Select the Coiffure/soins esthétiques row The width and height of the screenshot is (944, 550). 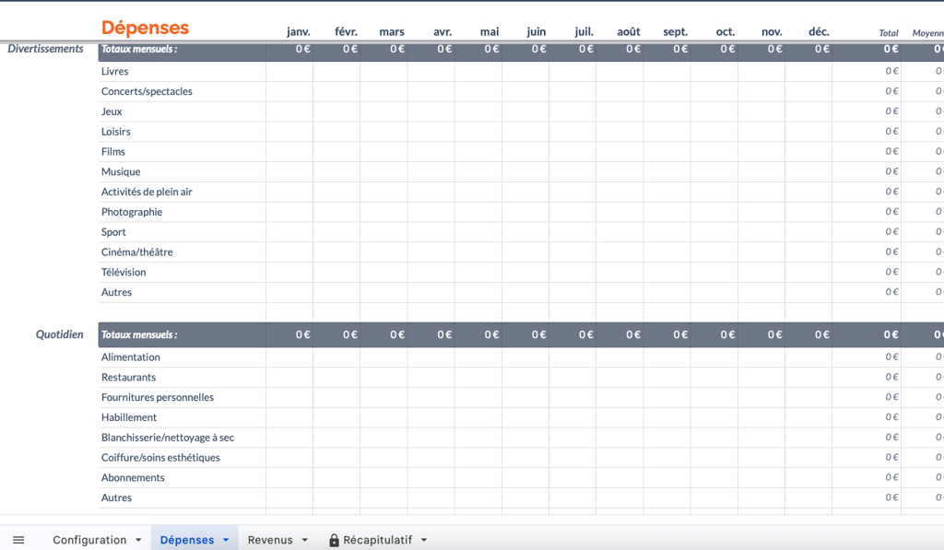click(160, 458)
